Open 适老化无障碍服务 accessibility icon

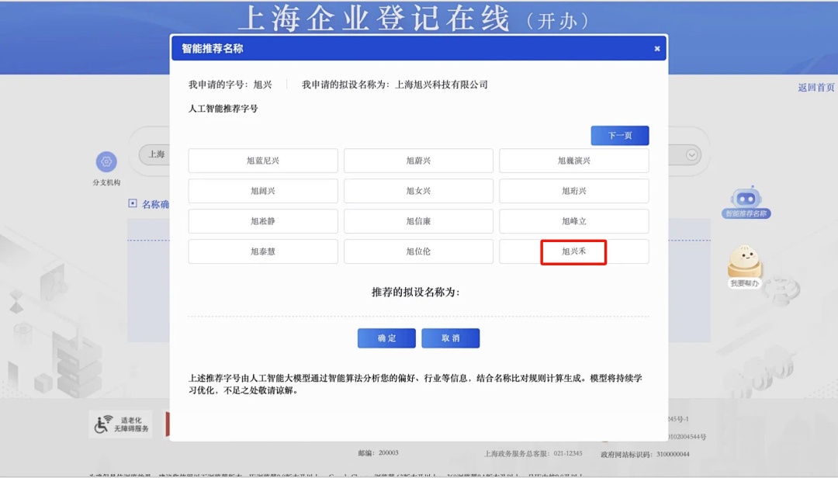tap(120, 424)
